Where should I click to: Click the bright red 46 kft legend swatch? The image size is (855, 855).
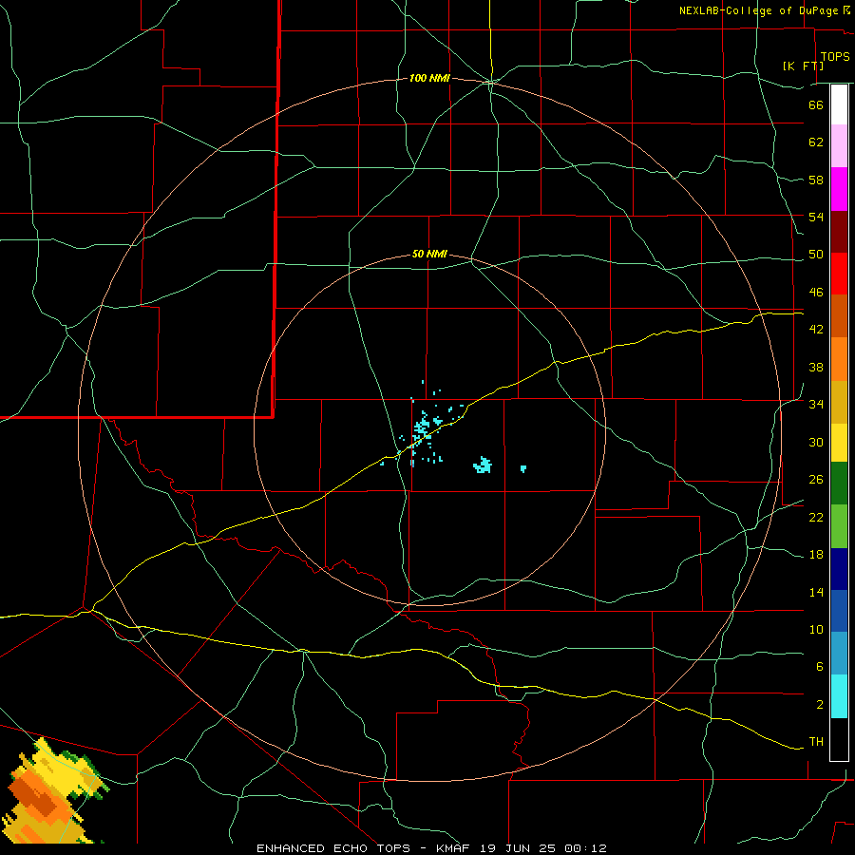[839, 274]
